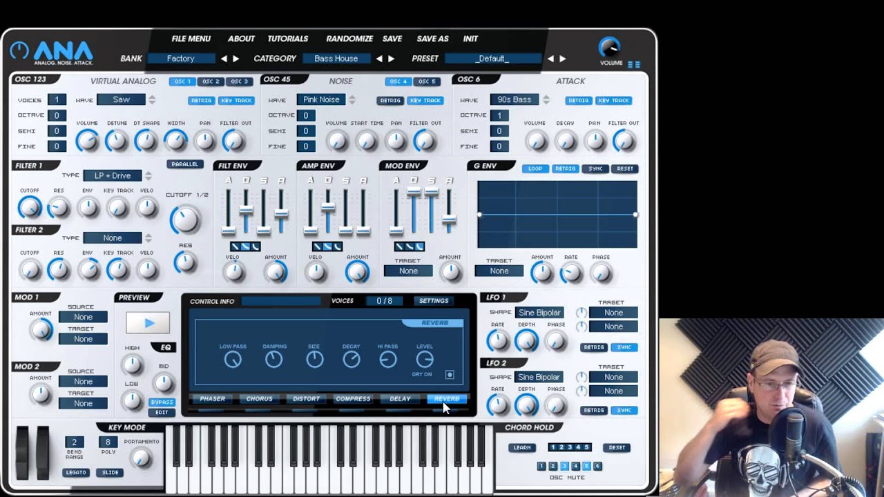Toggle the OSC 3 button
The width and height of the screenshot is (884, 497).
coord(239,81)
